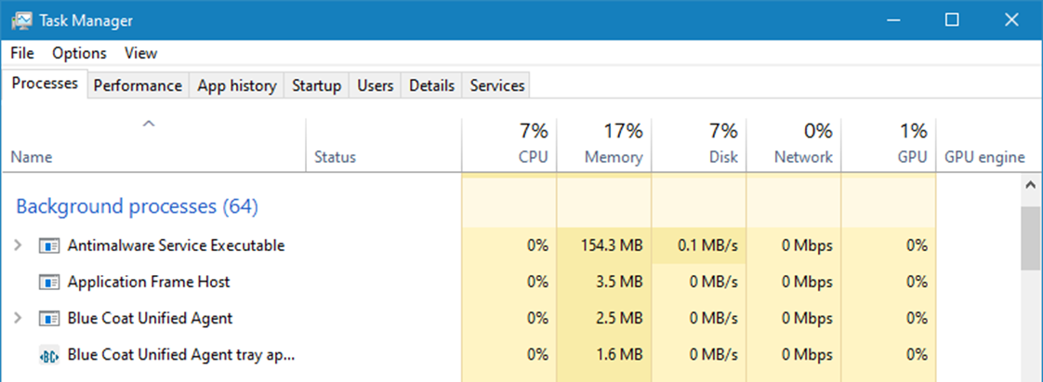This screenshot has width=1043, height=382.
Task: Click the Application Frame Host process icon
Action: click(x=48, y=282)
